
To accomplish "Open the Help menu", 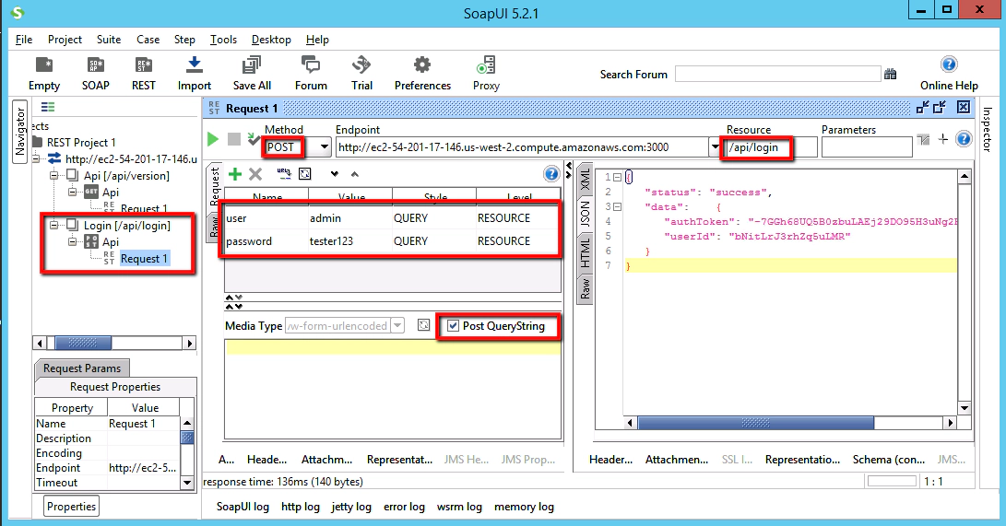I will click(317, 39).
